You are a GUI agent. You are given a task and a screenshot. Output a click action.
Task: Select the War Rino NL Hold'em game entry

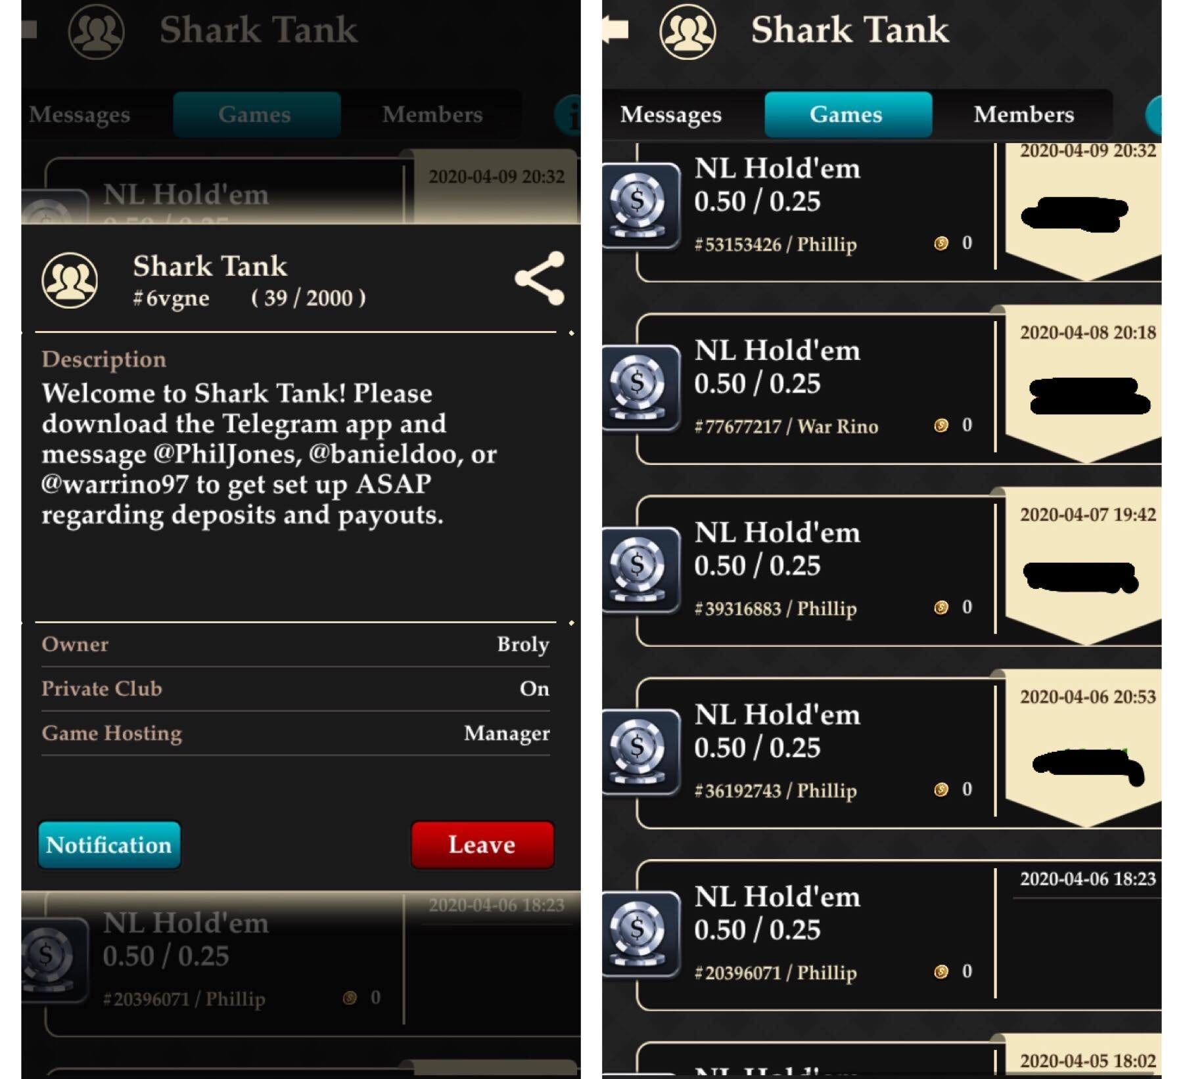pyautogui.click(x=815, y=389)
